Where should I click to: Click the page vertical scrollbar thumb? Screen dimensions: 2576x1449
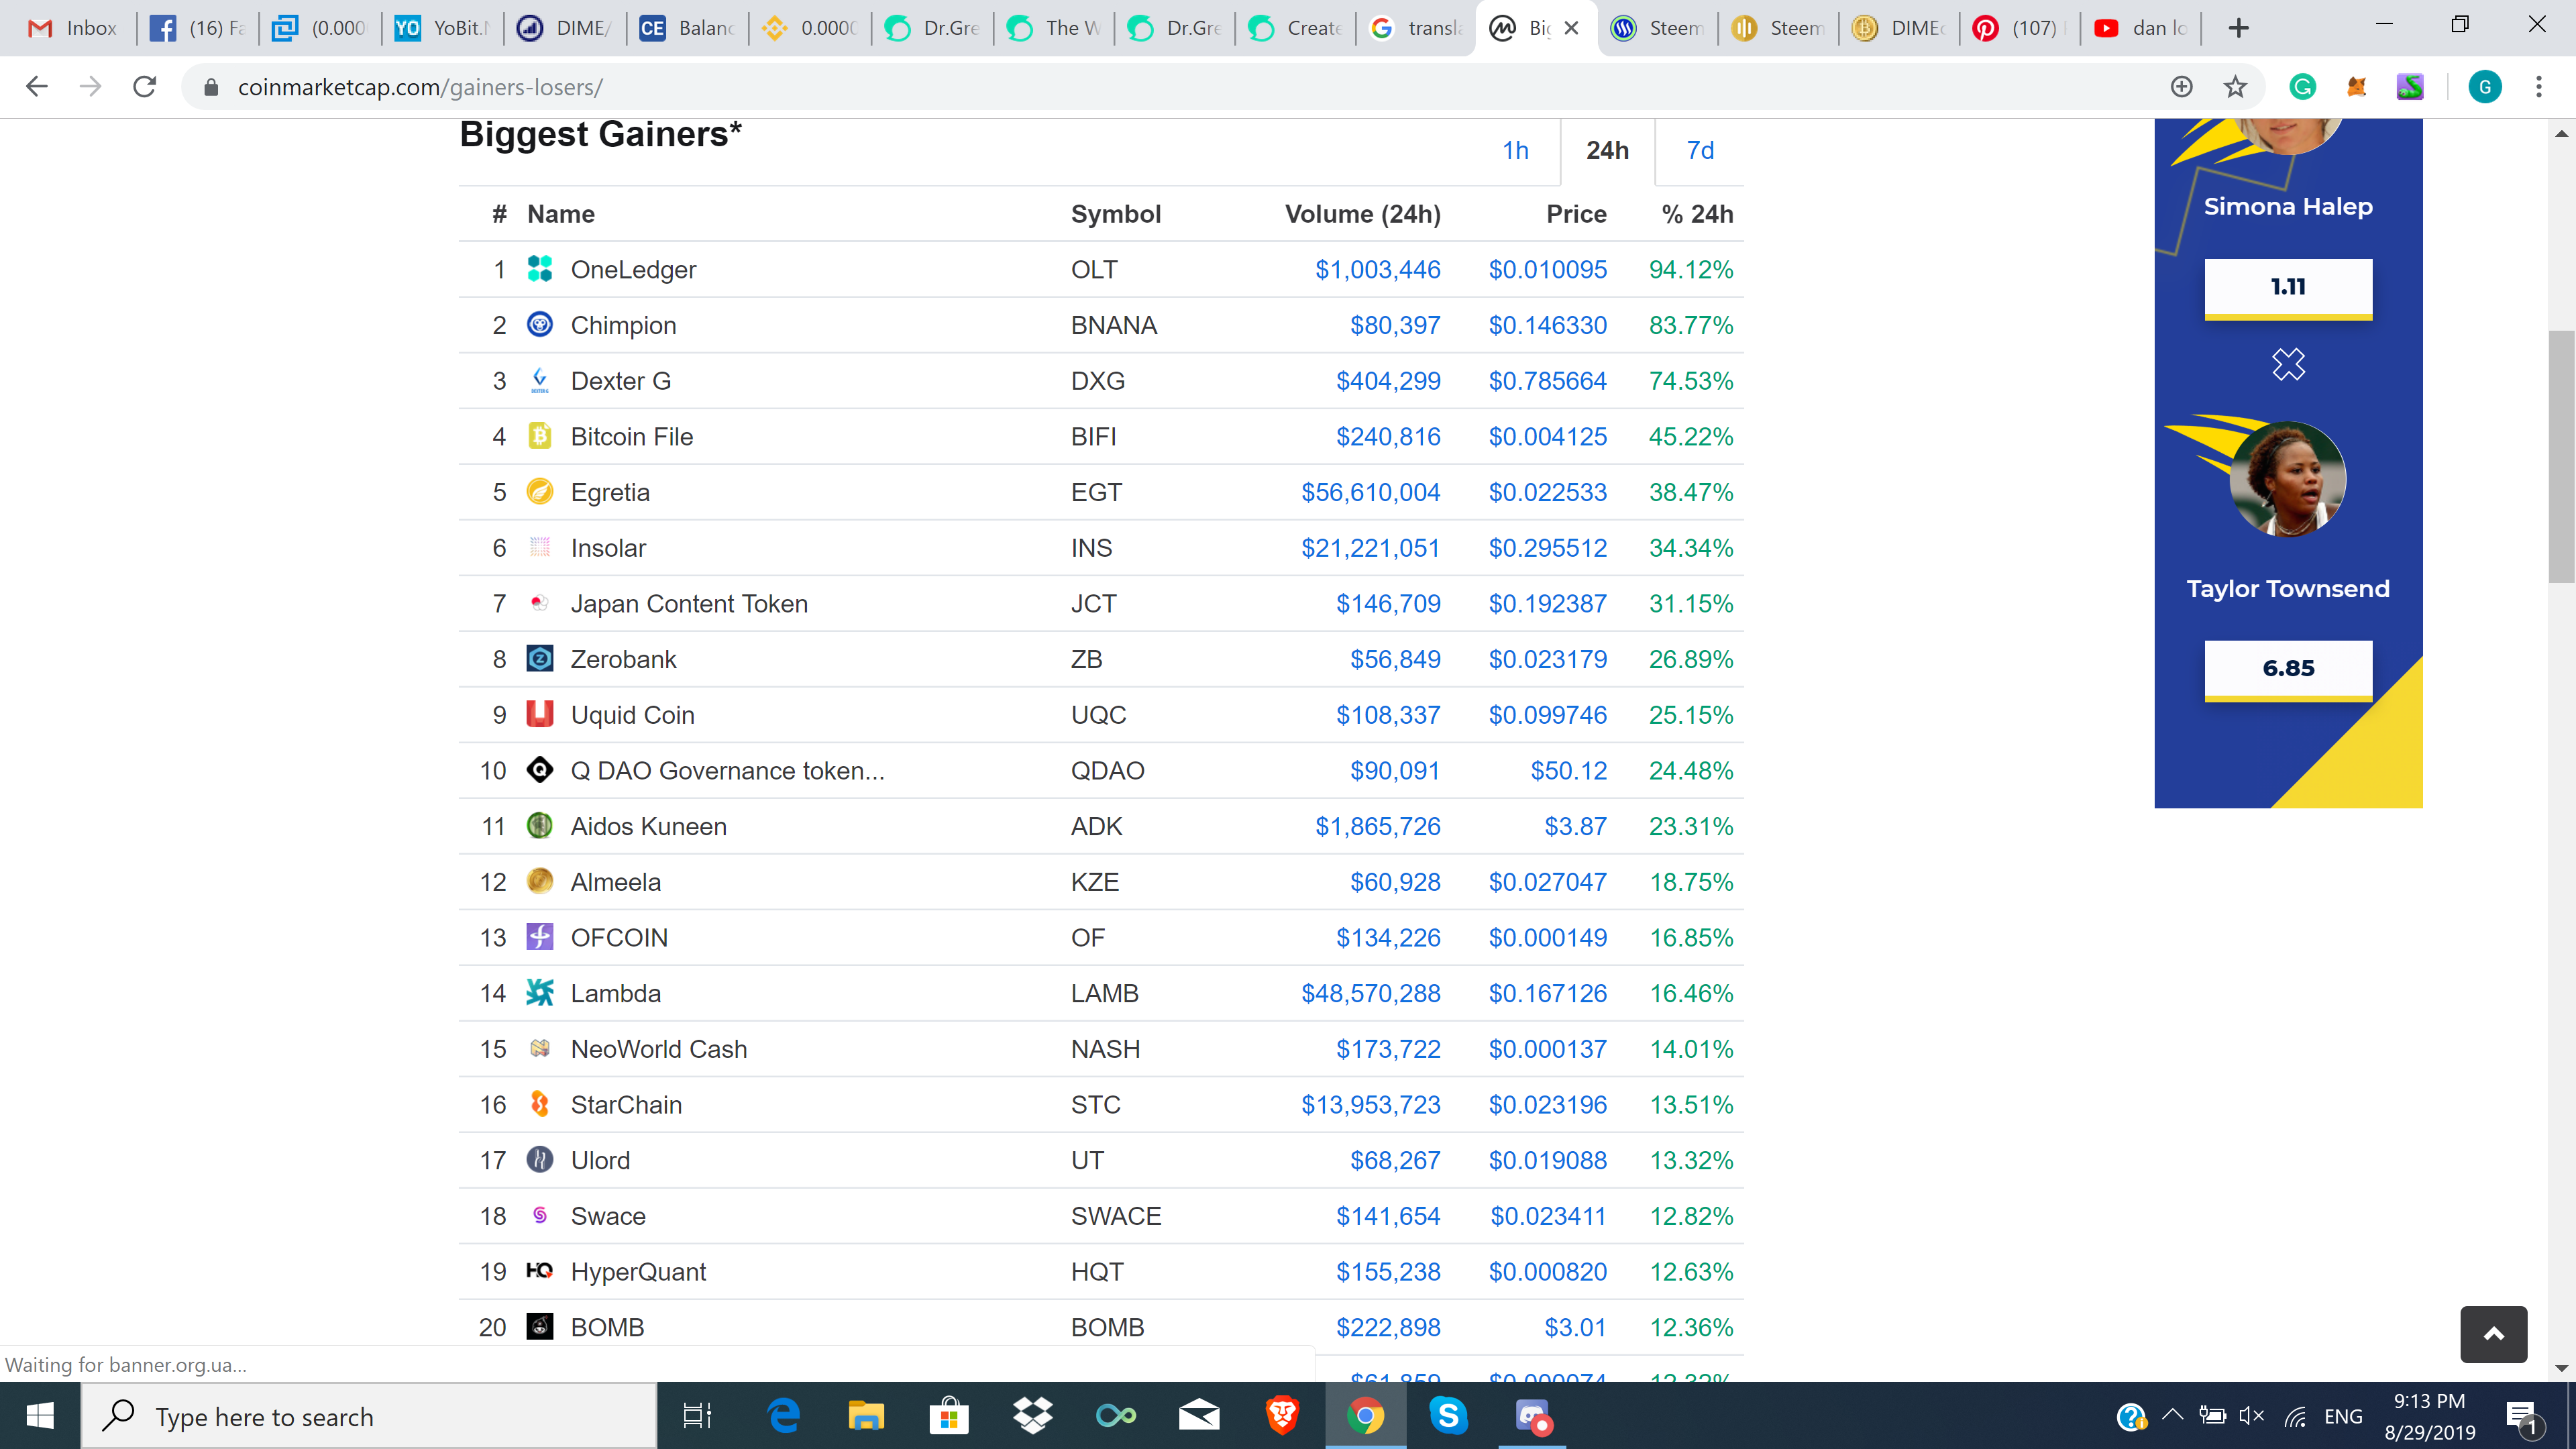[2561, 455]
